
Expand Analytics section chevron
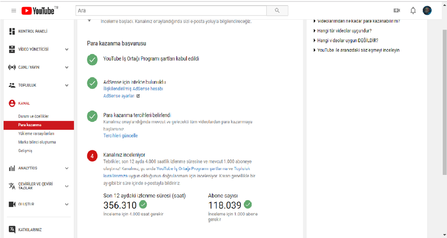(67, 168)
